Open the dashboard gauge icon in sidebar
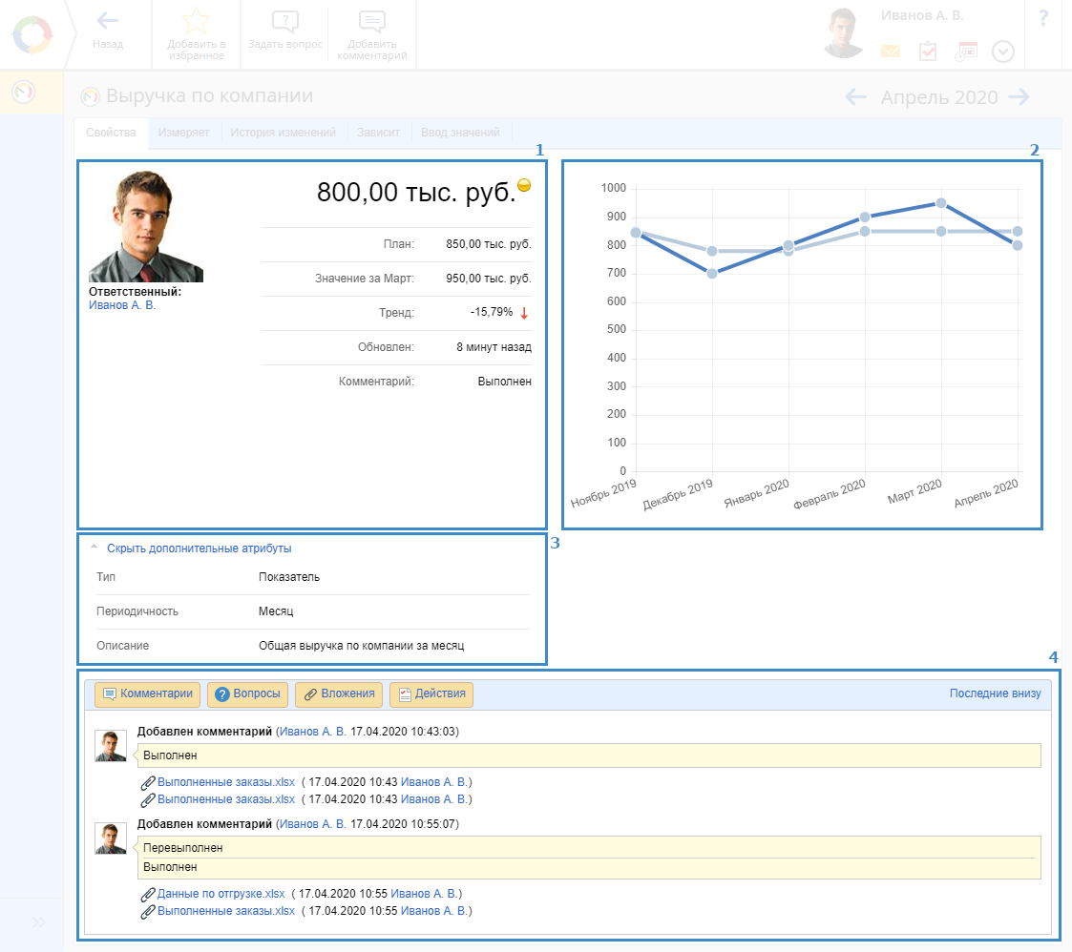Screen dimensions: 1072x952 [x=23, y=93]
